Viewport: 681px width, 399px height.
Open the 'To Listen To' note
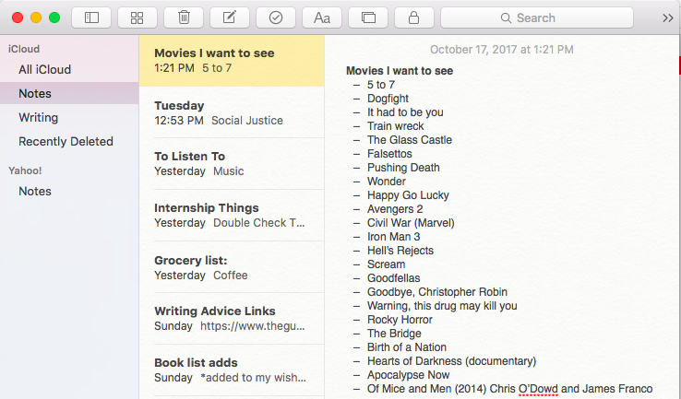pyautogui.click(x=232, y=163)
